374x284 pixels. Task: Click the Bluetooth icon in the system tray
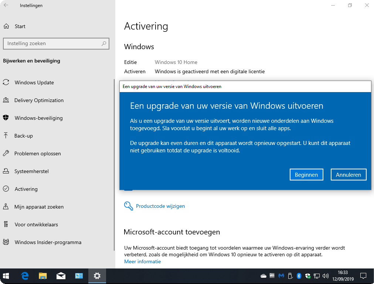(x=299, y=276)
